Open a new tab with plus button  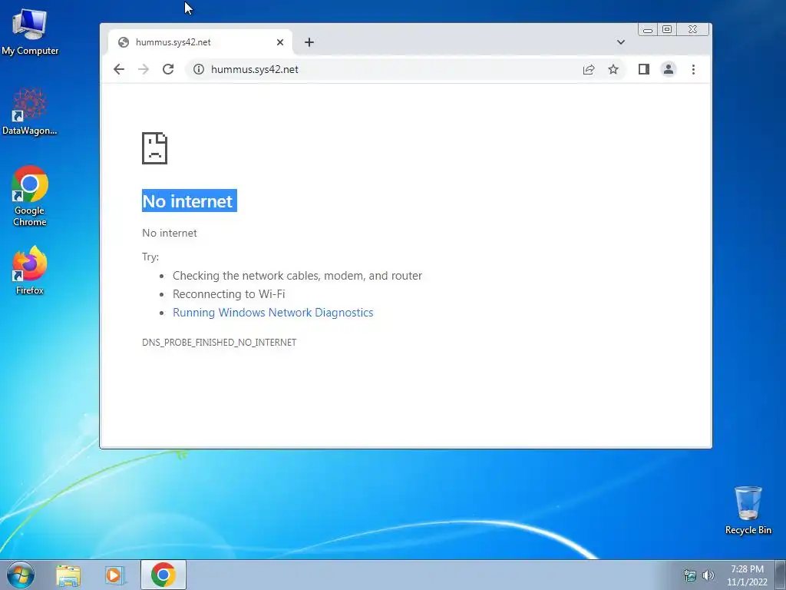[x=309, y=42]
